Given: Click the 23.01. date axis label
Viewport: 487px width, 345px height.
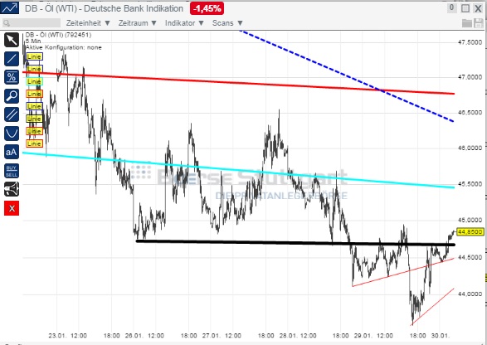Looking at the screenshot, I should (x=57, y=336).
